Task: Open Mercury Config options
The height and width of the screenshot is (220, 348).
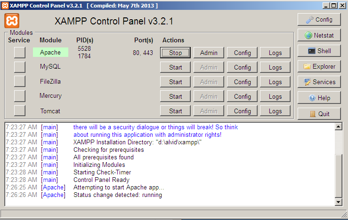Action: (242, 96)
